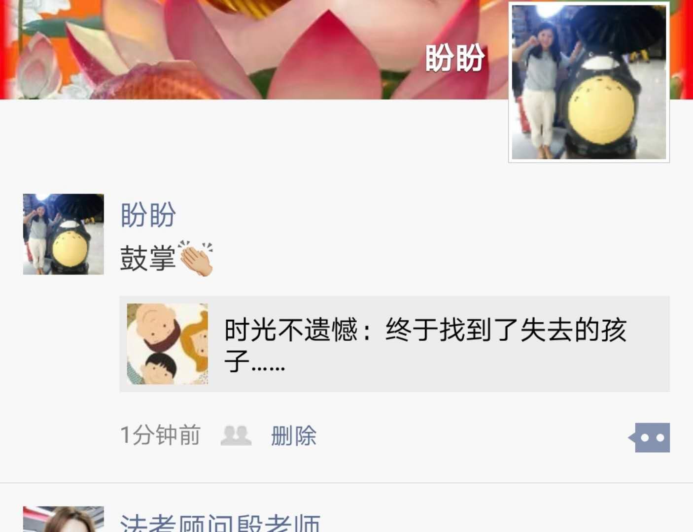The height and width of the screenshot is (532, 693).
Task: Click the 法考顾问殷老师 profile avatar
Action: point(64,519)
